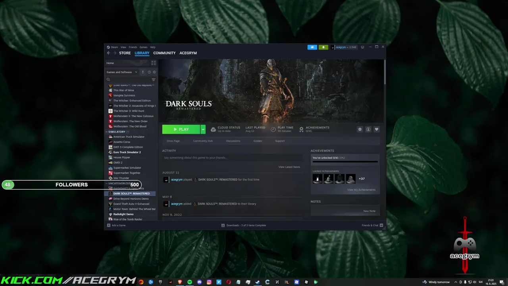Go to the COMMUNITY tab
Viewport: 508px width, 286px height.
point(164,53)
